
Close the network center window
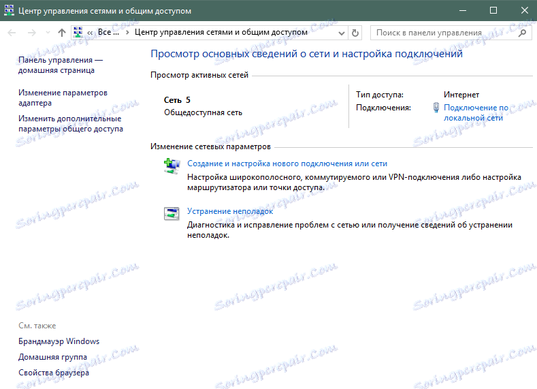point(524,11)
